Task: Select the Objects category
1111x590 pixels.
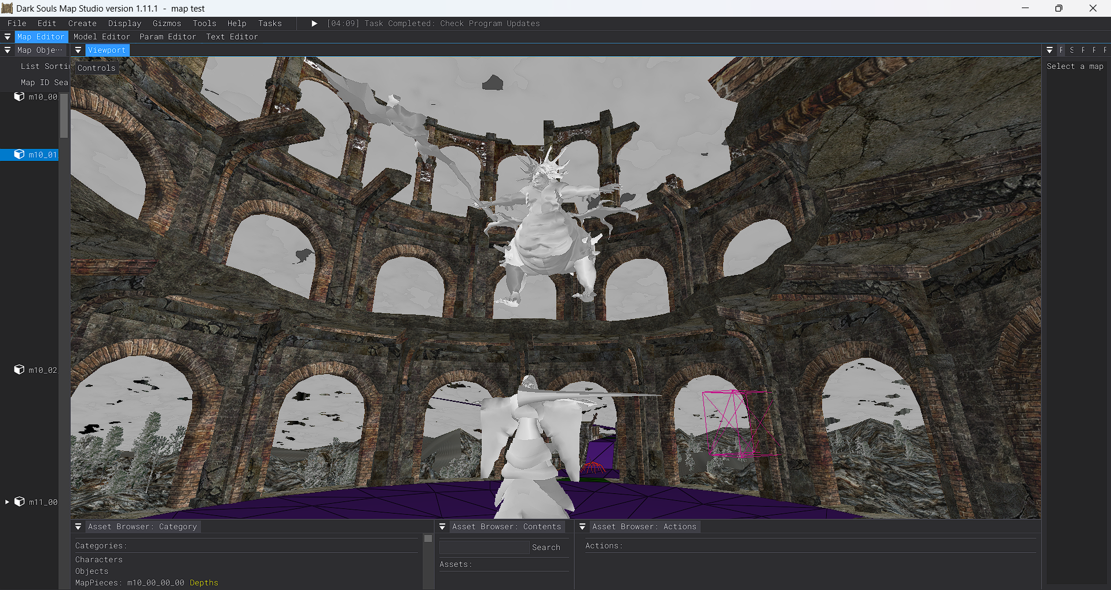Action: [x=91, y=571]
